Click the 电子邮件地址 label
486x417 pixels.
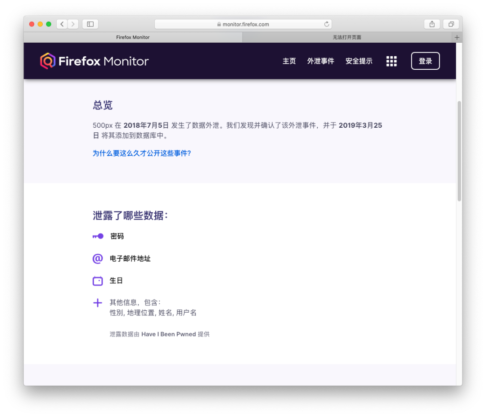pyautogui.click(x=130, y=258)
